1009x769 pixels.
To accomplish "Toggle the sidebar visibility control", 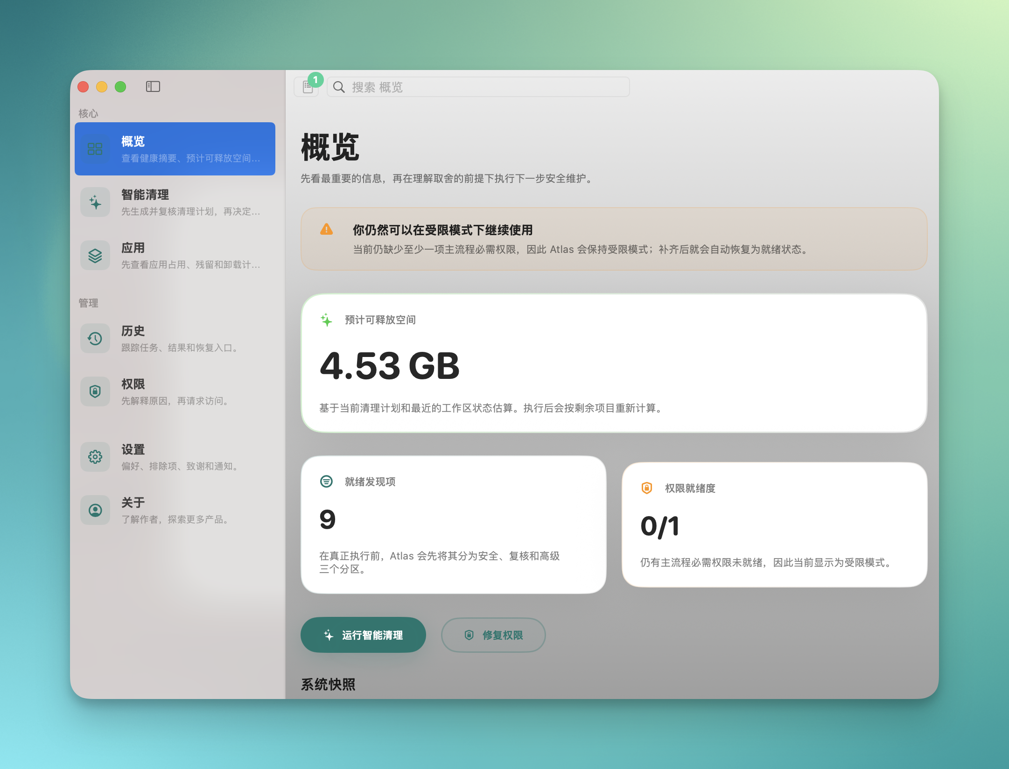I will (x=153, y=86).
